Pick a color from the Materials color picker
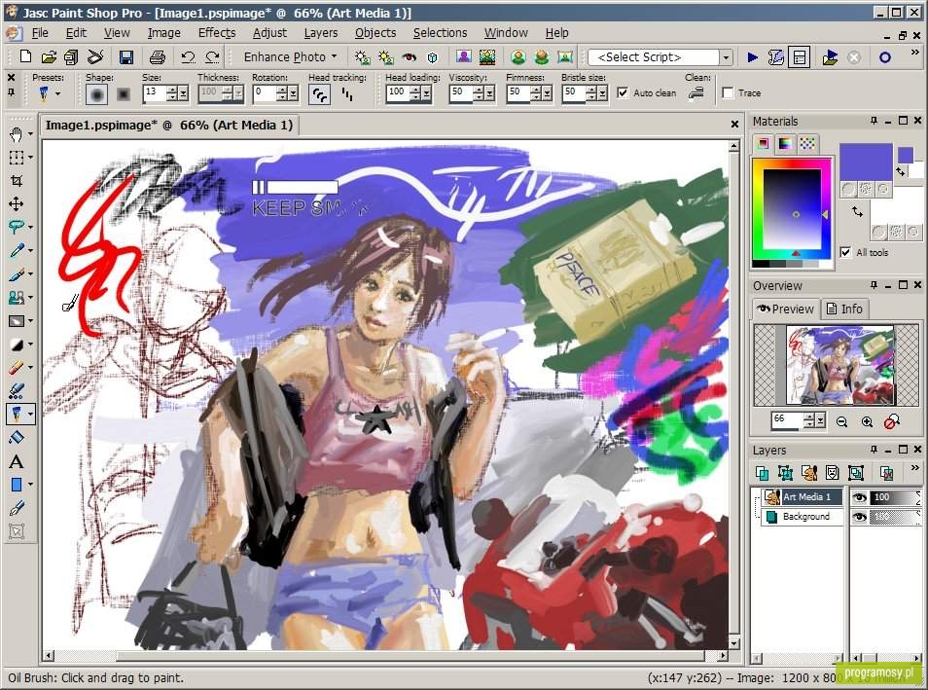Viewport: 928px width, 690px height. click(791, 209)
